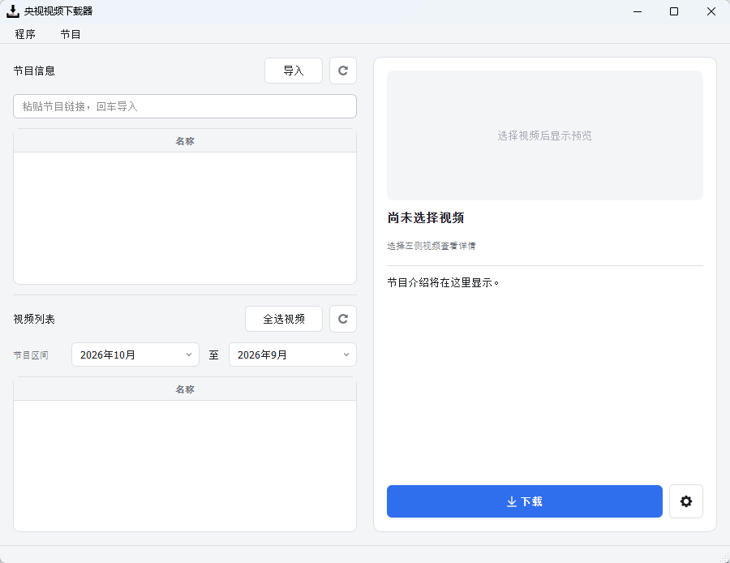Click the 选择左侧视频查看详情 subtitle text
This screenshot has width=730, height=563.
pyautogui.click(x=432, y=246)
